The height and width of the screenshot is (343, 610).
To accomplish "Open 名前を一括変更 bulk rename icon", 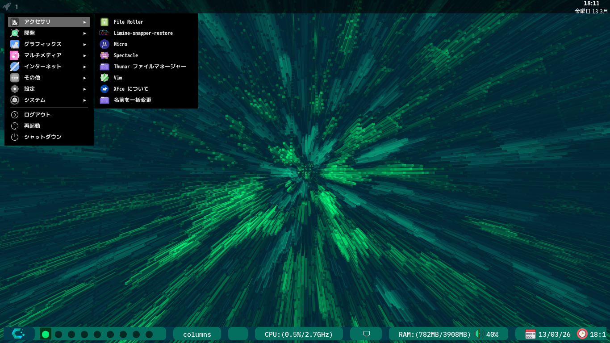I will coord(104,100).
